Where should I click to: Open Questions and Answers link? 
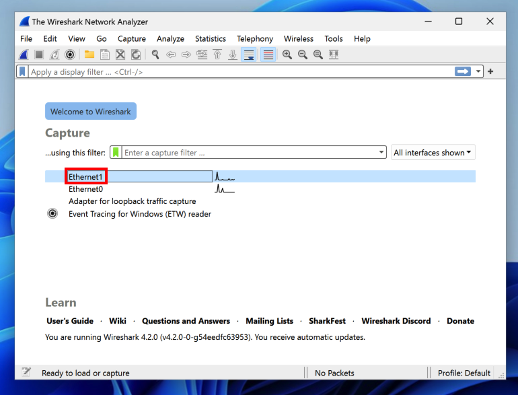click(186, 321)
